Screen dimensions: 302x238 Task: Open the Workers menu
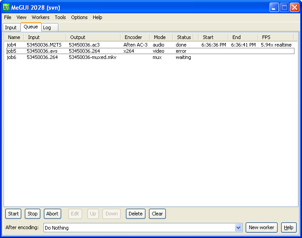[x=40, y=17]
